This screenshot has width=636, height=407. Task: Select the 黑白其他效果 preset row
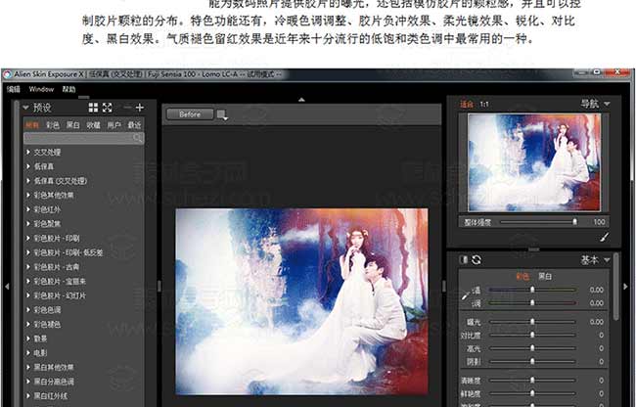point(83,367)
